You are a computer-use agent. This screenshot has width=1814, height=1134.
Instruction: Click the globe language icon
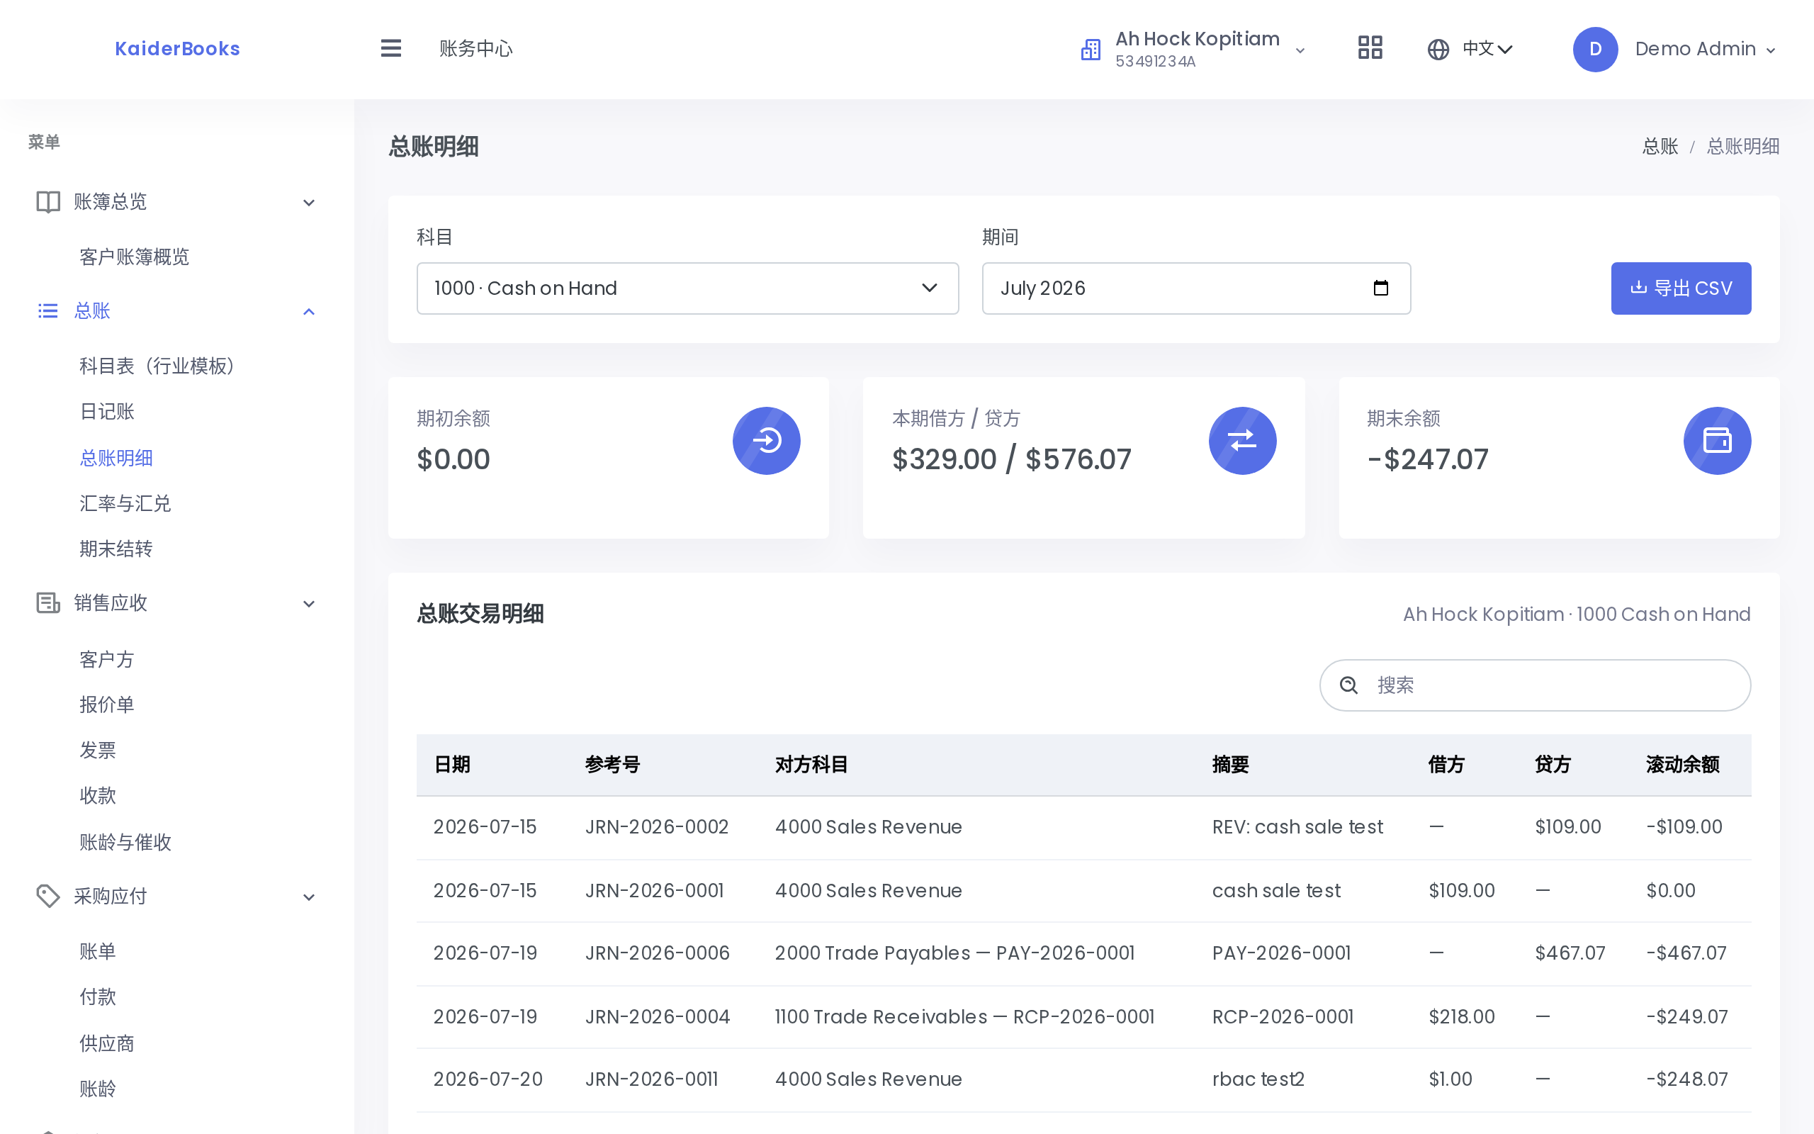point(1438,50)
